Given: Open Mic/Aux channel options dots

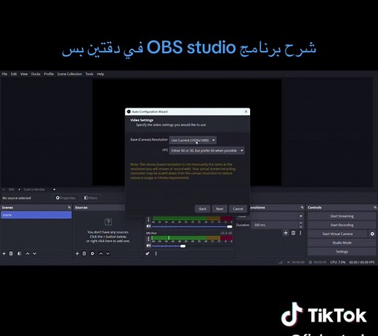Looking at the screenshot, I should 148,239.
